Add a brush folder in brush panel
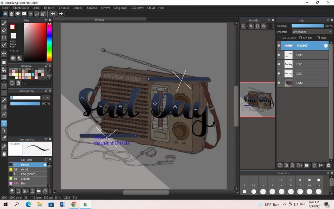The width and height of the screenshot is (334, 209). (x=38, y=191)
